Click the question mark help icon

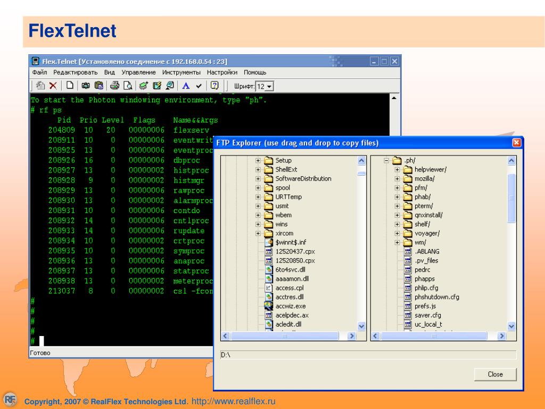215,85
